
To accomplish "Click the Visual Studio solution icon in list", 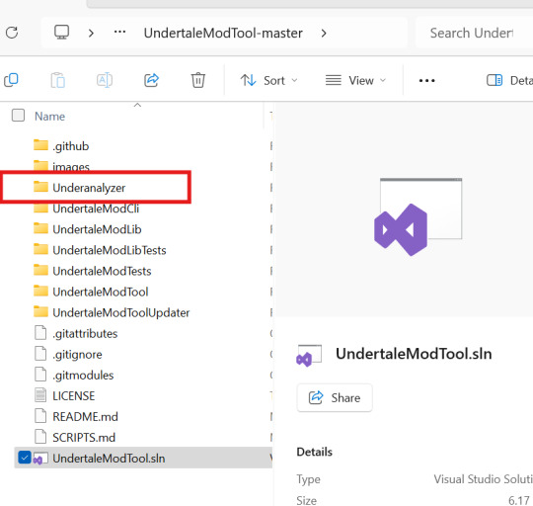I will (x=40, y=459).
